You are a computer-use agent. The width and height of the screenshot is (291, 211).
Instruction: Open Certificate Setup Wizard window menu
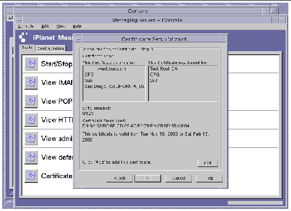coord(78,39)
